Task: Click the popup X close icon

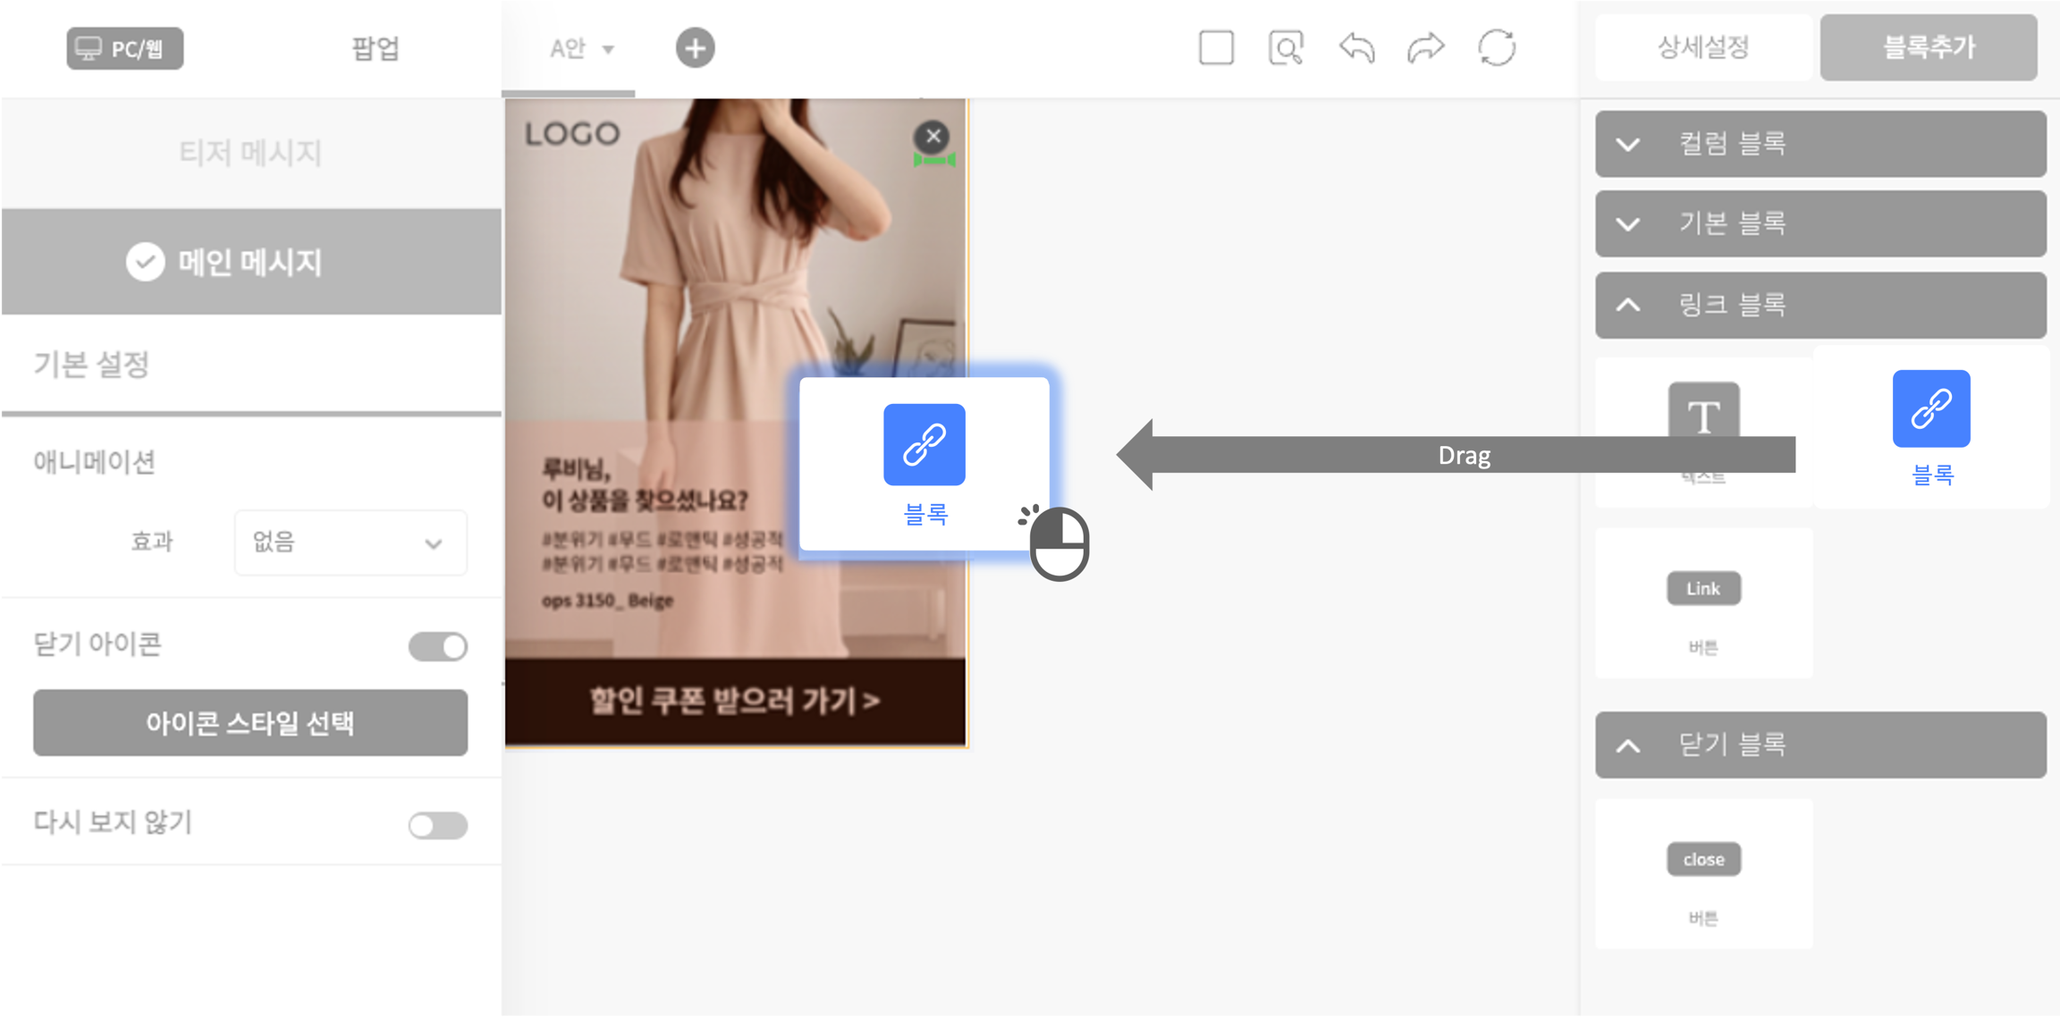Action: pyautogui.click(x=933, y=137)
